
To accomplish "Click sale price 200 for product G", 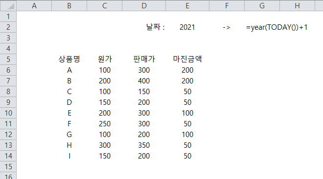I will coord(144,134).
